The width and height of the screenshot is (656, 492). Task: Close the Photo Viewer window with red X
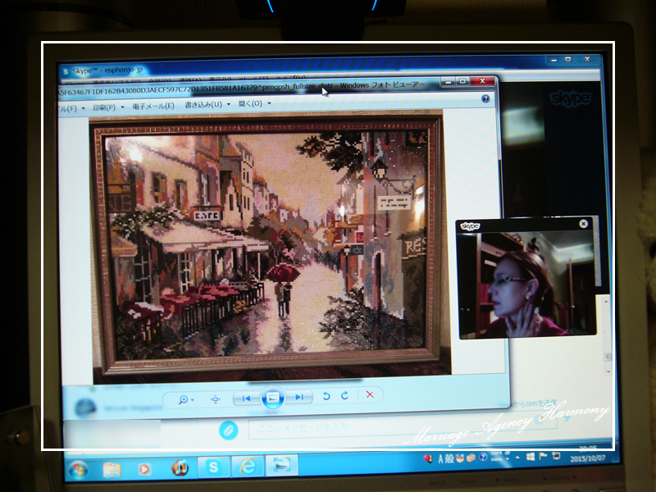[x=482, y=80]
